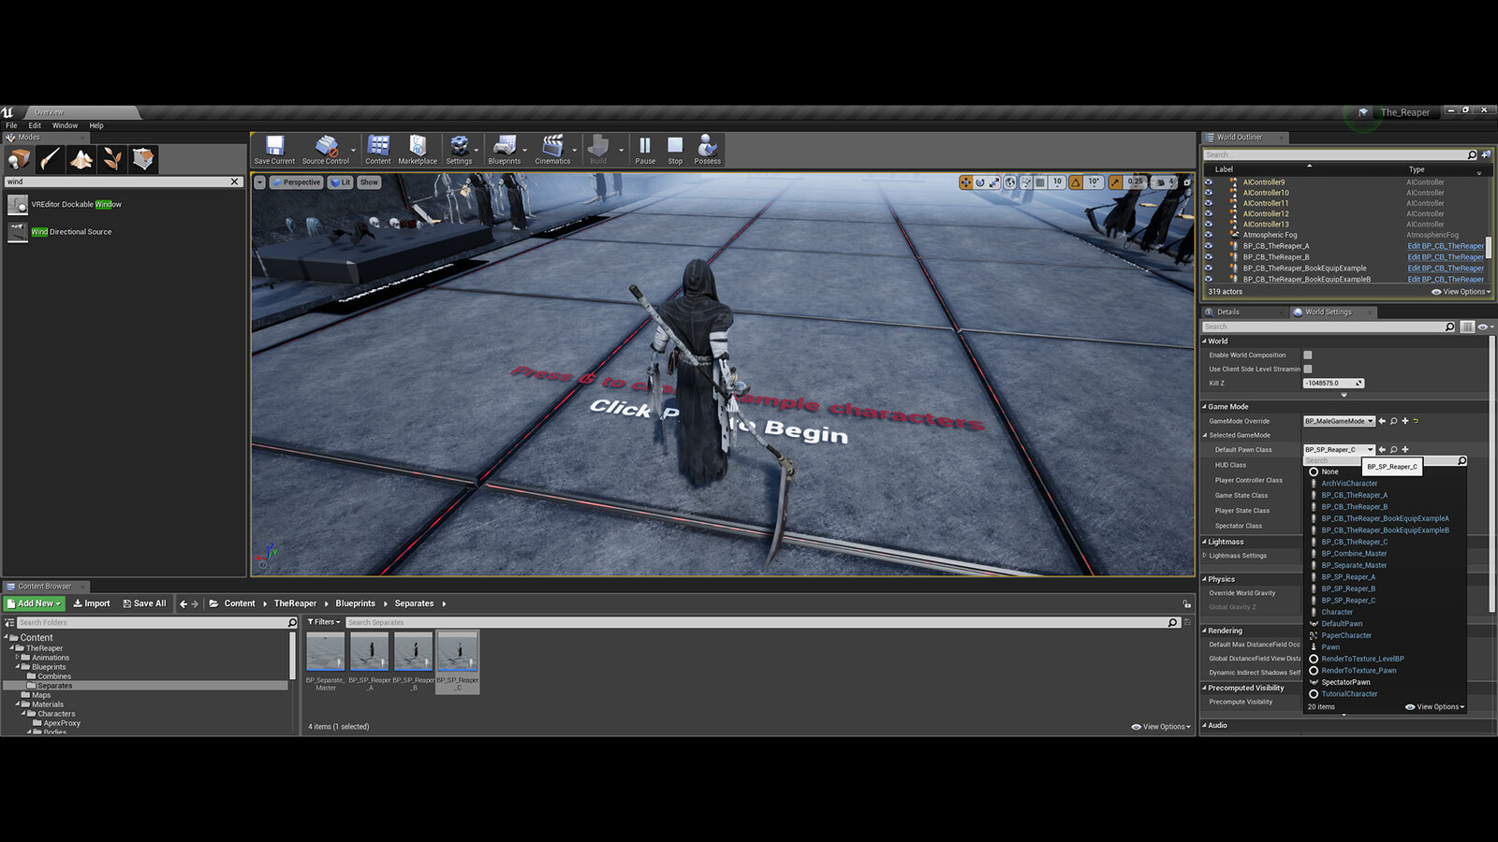The image size is (1498, 842).
Task: Open the Cinematics toolbar icon
Action: coord(552,150)
